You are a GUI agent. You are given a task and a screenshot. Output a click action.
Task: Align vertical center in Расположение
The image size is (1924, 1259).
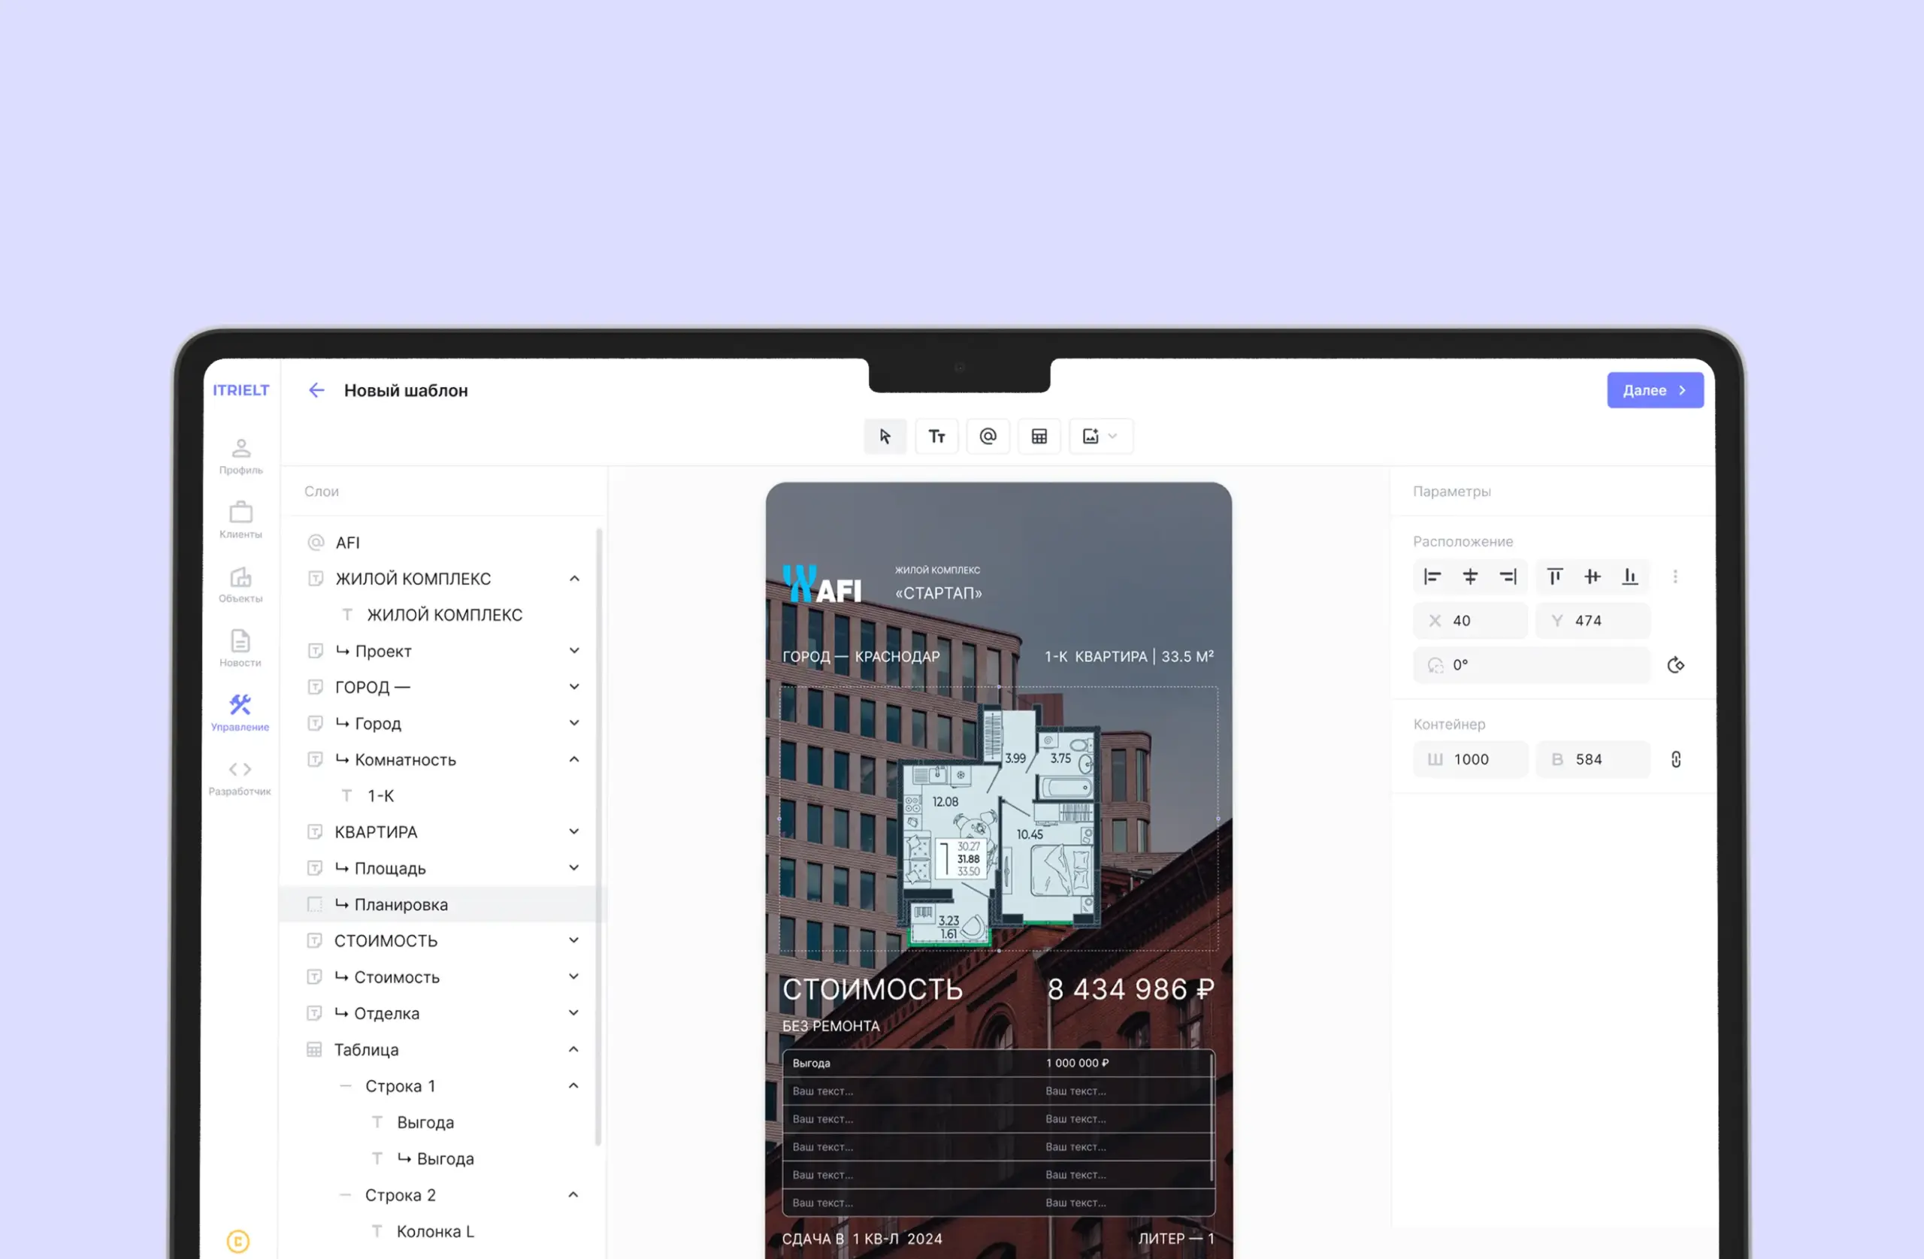[x=1593, y=577]
